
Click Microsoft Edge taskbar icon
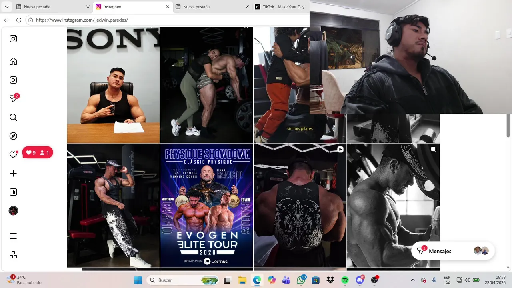point(257,280)
